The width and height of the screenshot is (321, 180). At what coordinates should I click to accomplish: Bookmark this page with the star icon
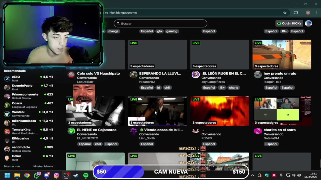coord(285,12)
